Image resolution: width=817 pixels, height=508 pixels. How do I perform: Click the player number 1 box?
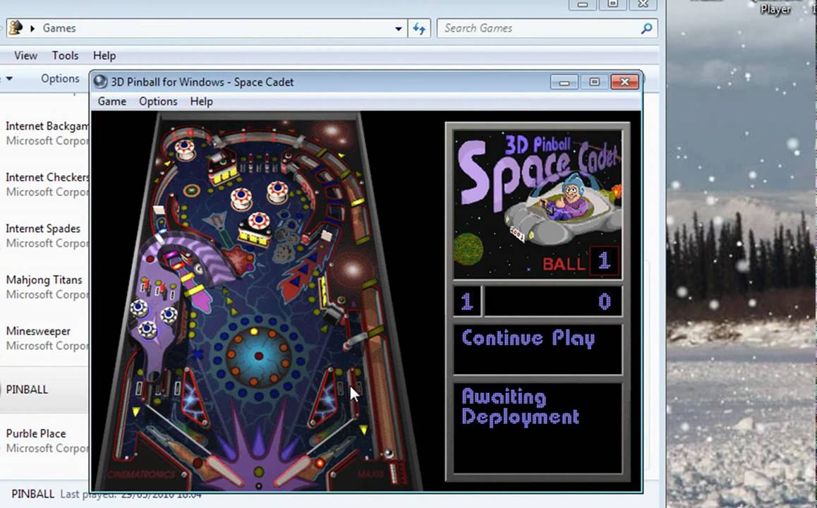click(x=467, y=302)
